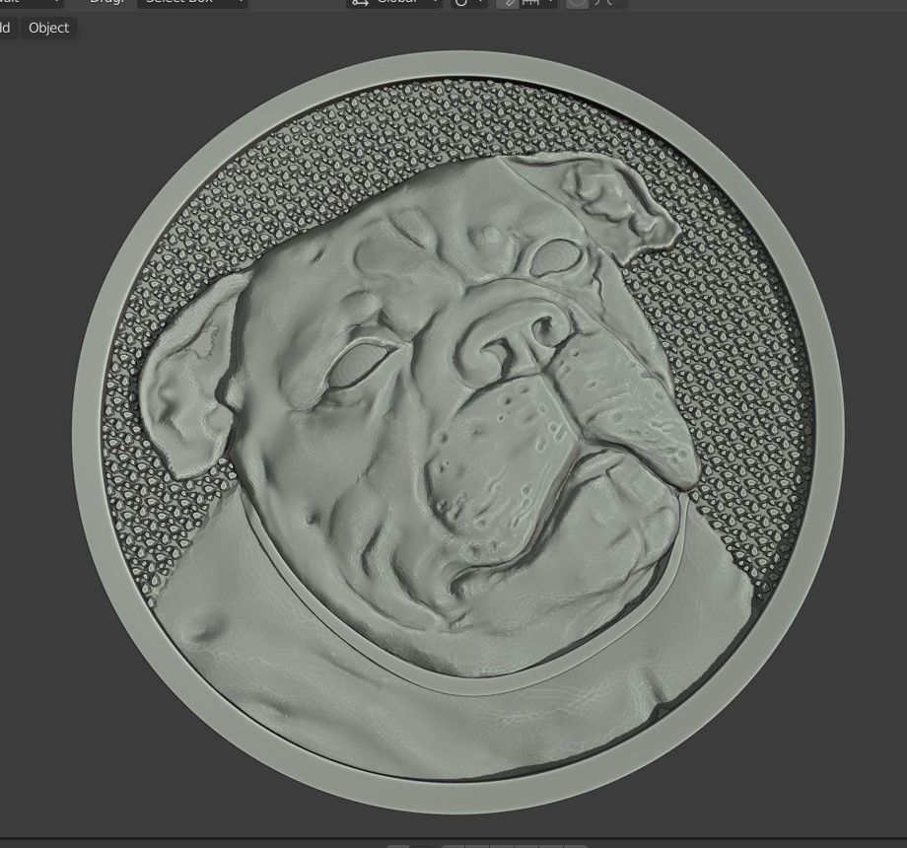
Task: Open the Drag Select Box dropdown
Action: coord(192,3)
